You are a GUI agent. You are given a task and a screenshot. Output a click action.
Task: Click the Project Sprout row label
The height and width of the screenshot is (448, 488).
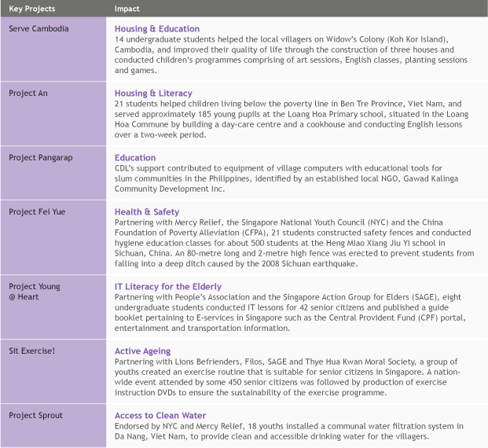click(x=35, y=416)
